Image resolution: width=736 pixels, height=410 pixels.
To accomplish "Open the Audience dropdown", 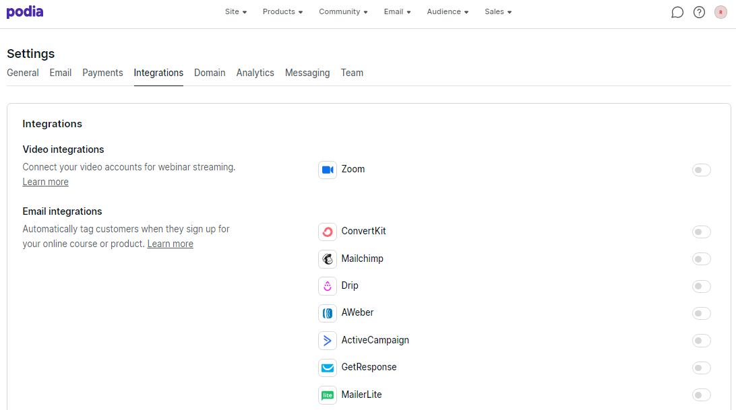I will click(x=447, y=11).
